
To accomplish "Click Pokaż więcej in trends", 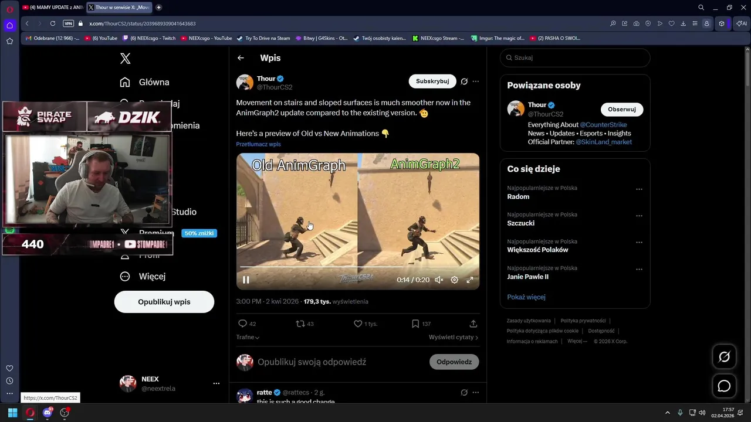I will coord(526,297).
